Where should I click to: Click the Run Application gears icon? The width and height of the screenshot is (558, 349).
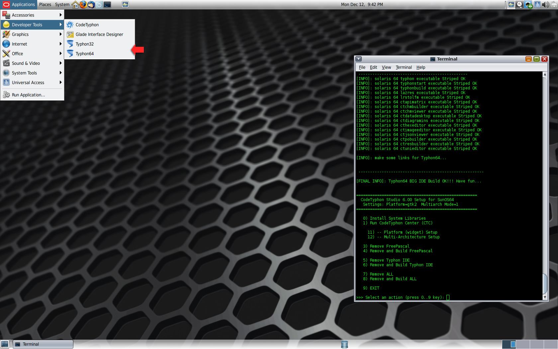(x=6, y=95)
